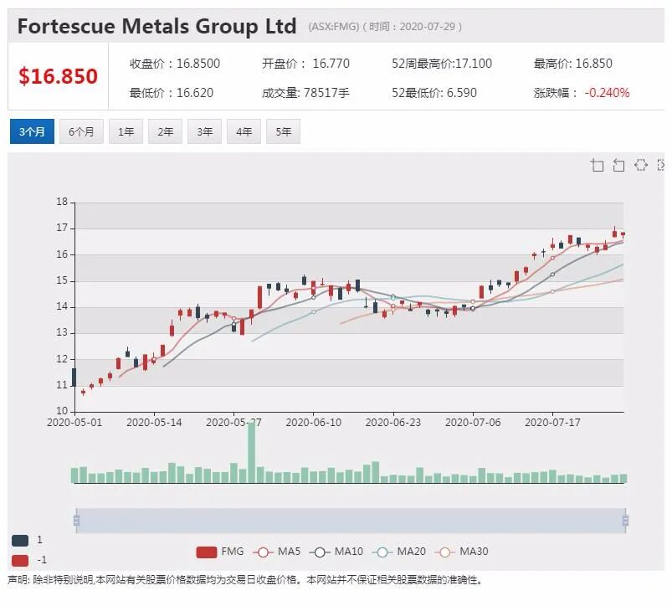This screenshot has width=672, height=606.
Task: Click the 2020-07-17 axis date label
Action: pyautogui.click(x=552, y=423)
